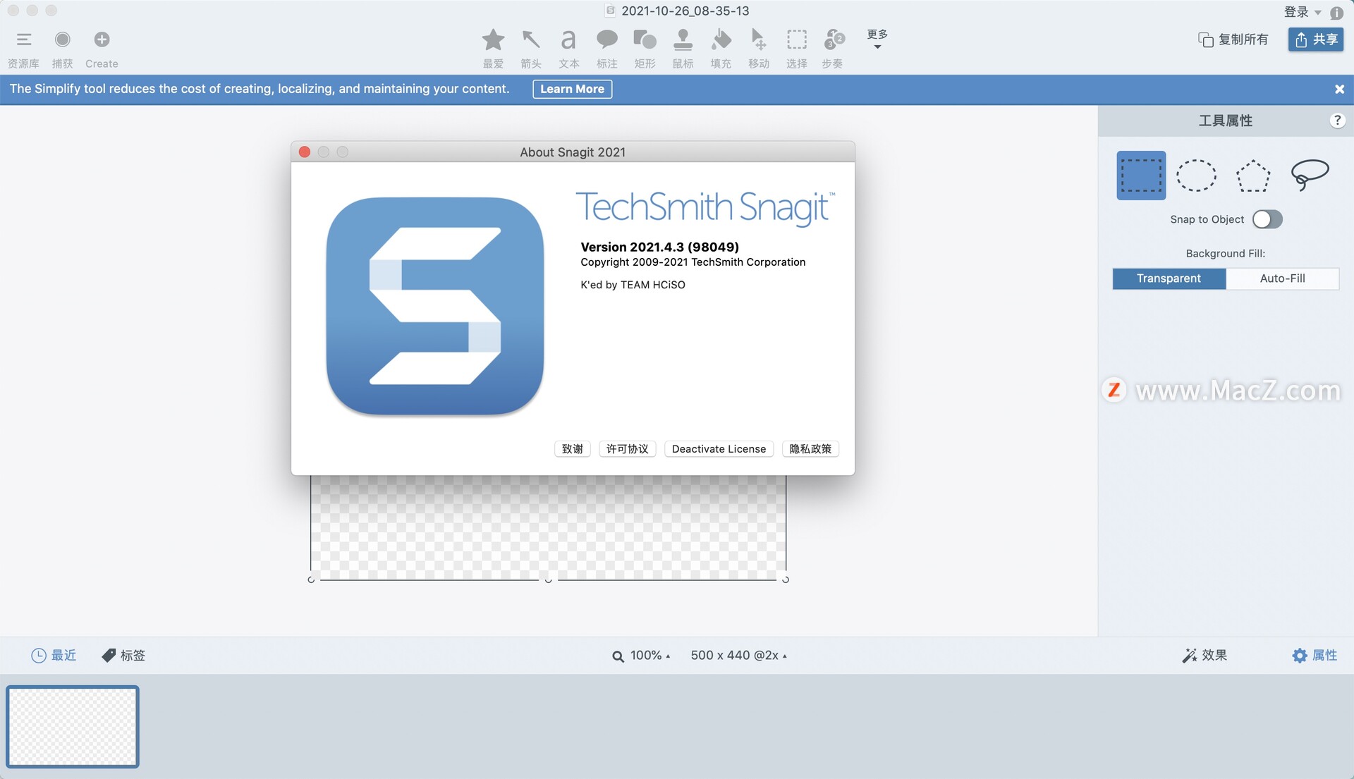The image size is (1354, 779).
Task: Expand the More (更多) tools dropdown
Action: [877, 39]
